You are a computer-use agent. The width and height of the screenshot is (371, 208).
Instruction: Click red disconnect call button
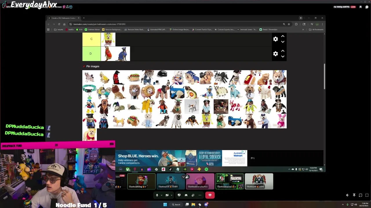(x=210, y=195)
